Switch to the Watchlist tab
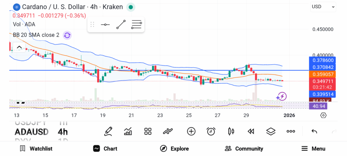This screenshot has width=347, height=156. (x=36, y=149)
